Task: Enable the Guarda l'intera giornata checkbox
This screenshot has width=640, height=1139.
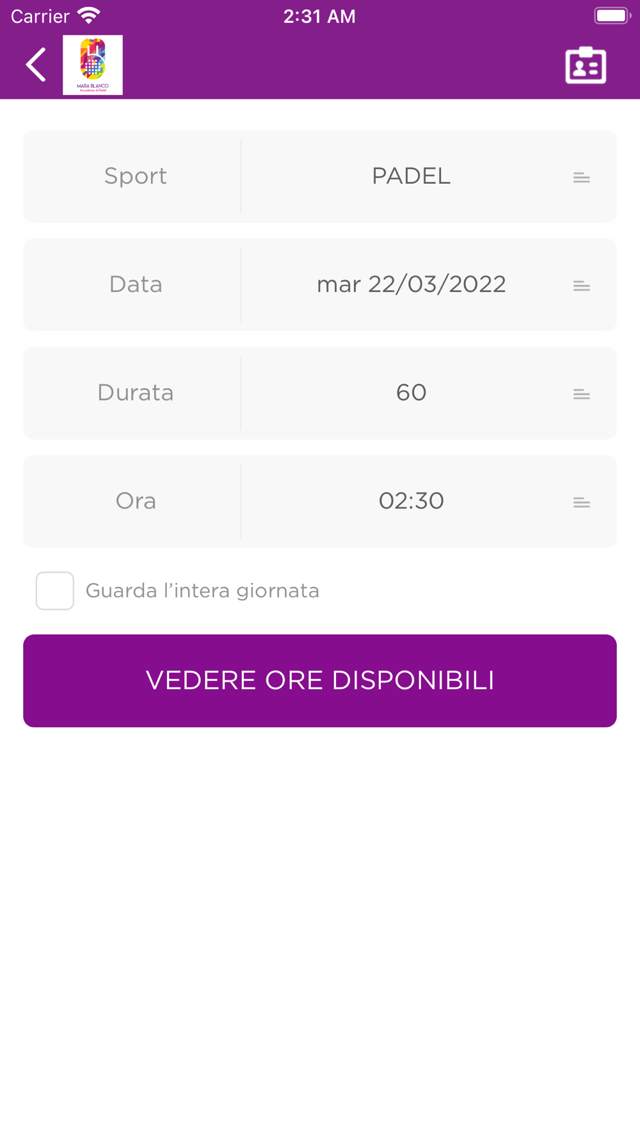Action: pyautogui.click(x=55, y=591)
